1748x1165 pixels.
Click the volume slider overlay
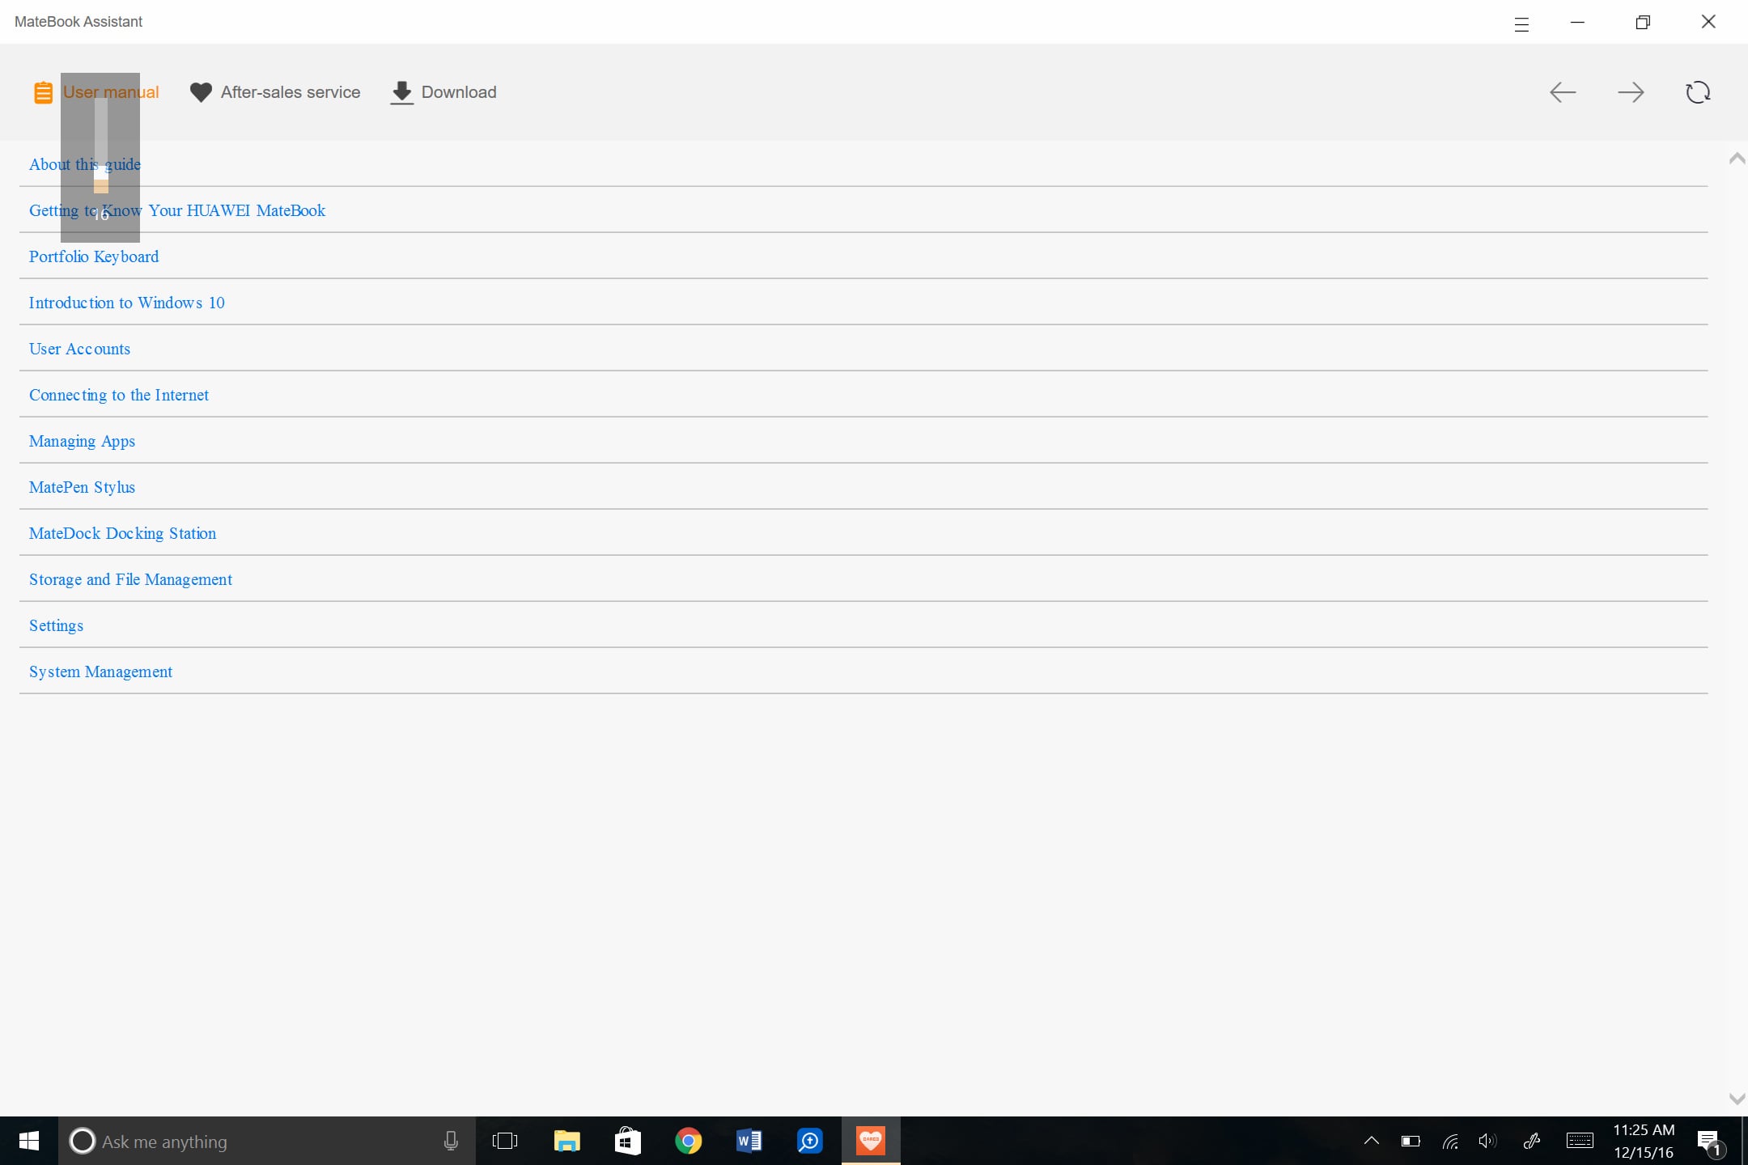coord(100,146)
